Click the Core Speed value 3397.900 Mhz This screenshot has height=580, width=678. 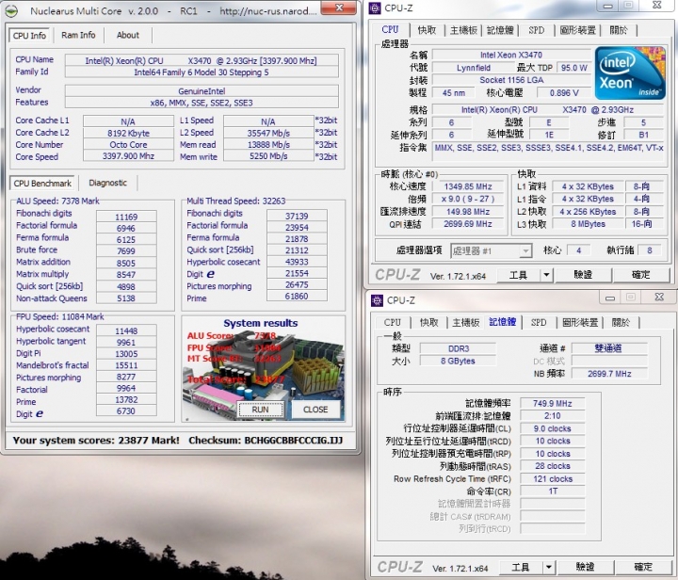pyautogui.click(x=128, y=156)
